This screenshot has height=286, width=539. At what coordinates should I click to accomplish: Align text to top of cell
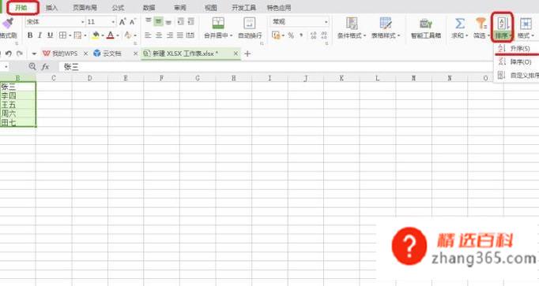tap(148, 21)
